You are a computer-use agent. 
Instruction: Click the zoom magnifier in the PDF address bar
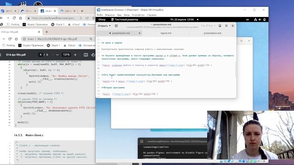(91, 39)
